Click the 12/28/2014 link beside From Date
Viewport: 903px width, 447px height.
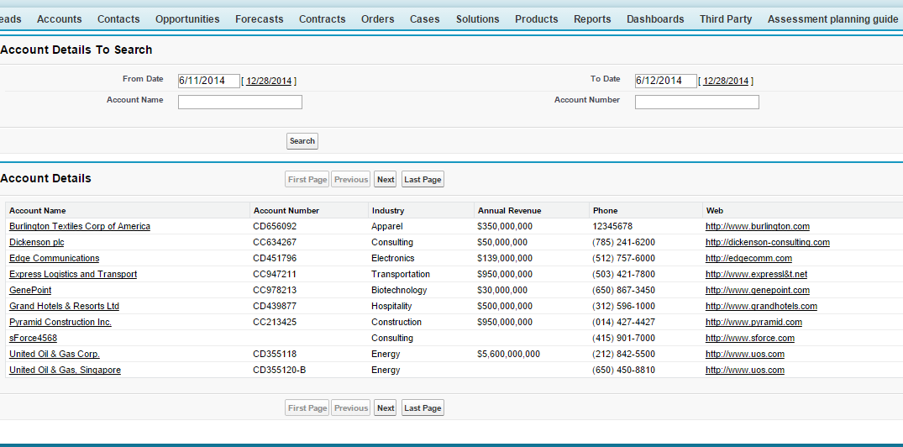tap(269, 82)
